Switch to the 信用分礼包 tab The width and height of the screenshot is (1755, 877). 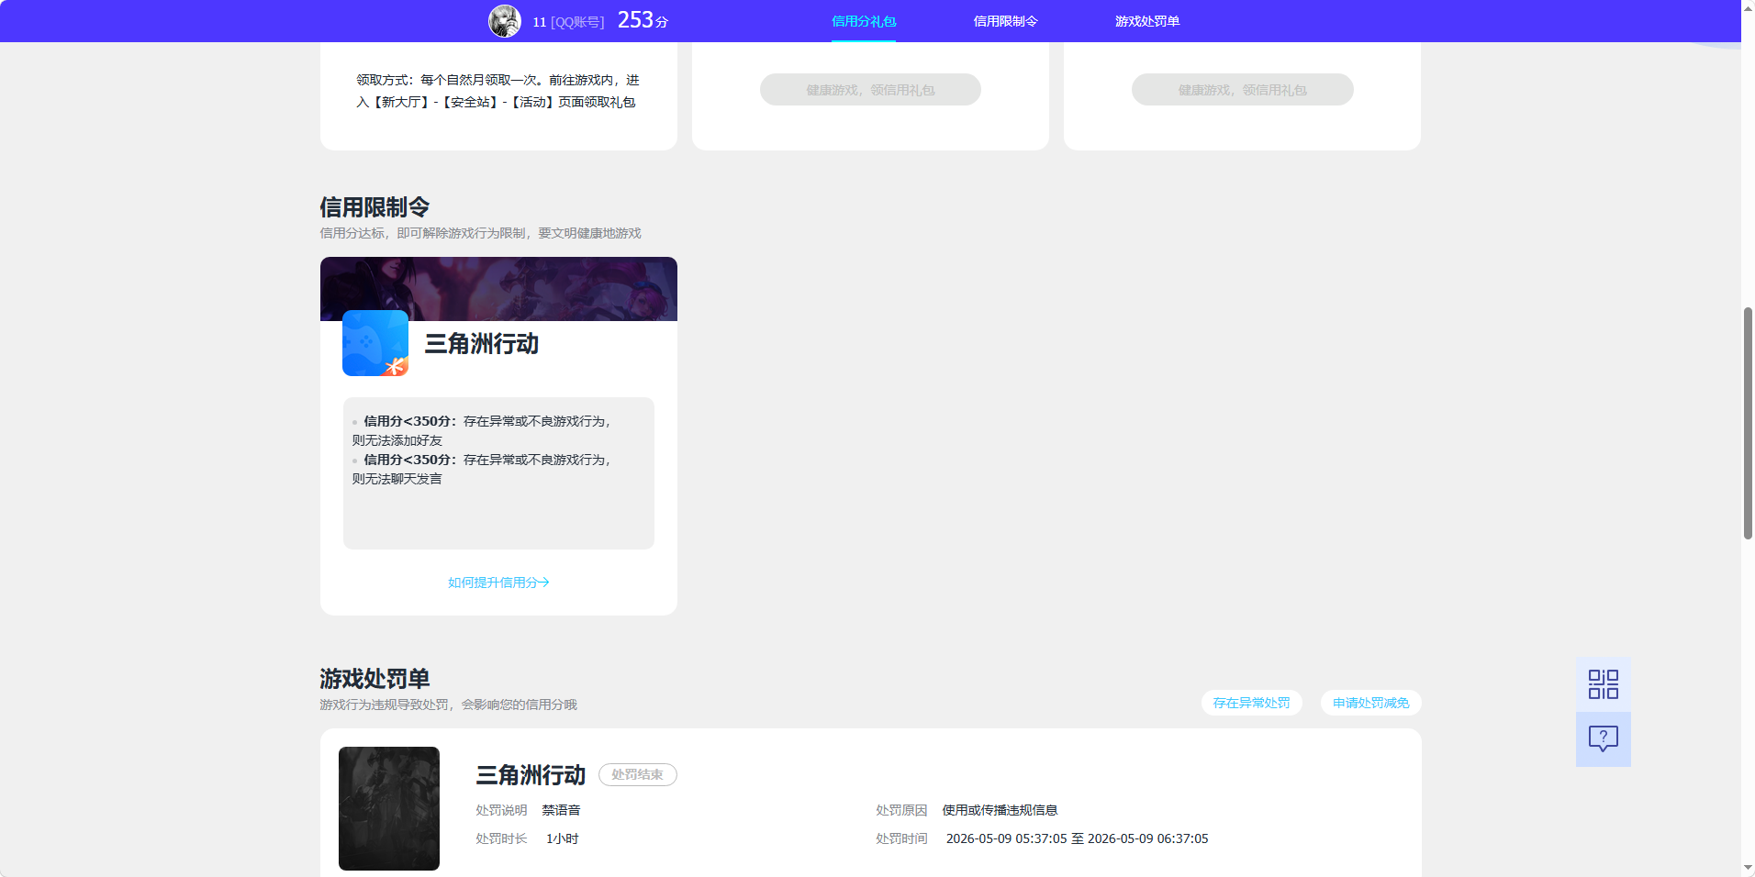click(863, 21)
